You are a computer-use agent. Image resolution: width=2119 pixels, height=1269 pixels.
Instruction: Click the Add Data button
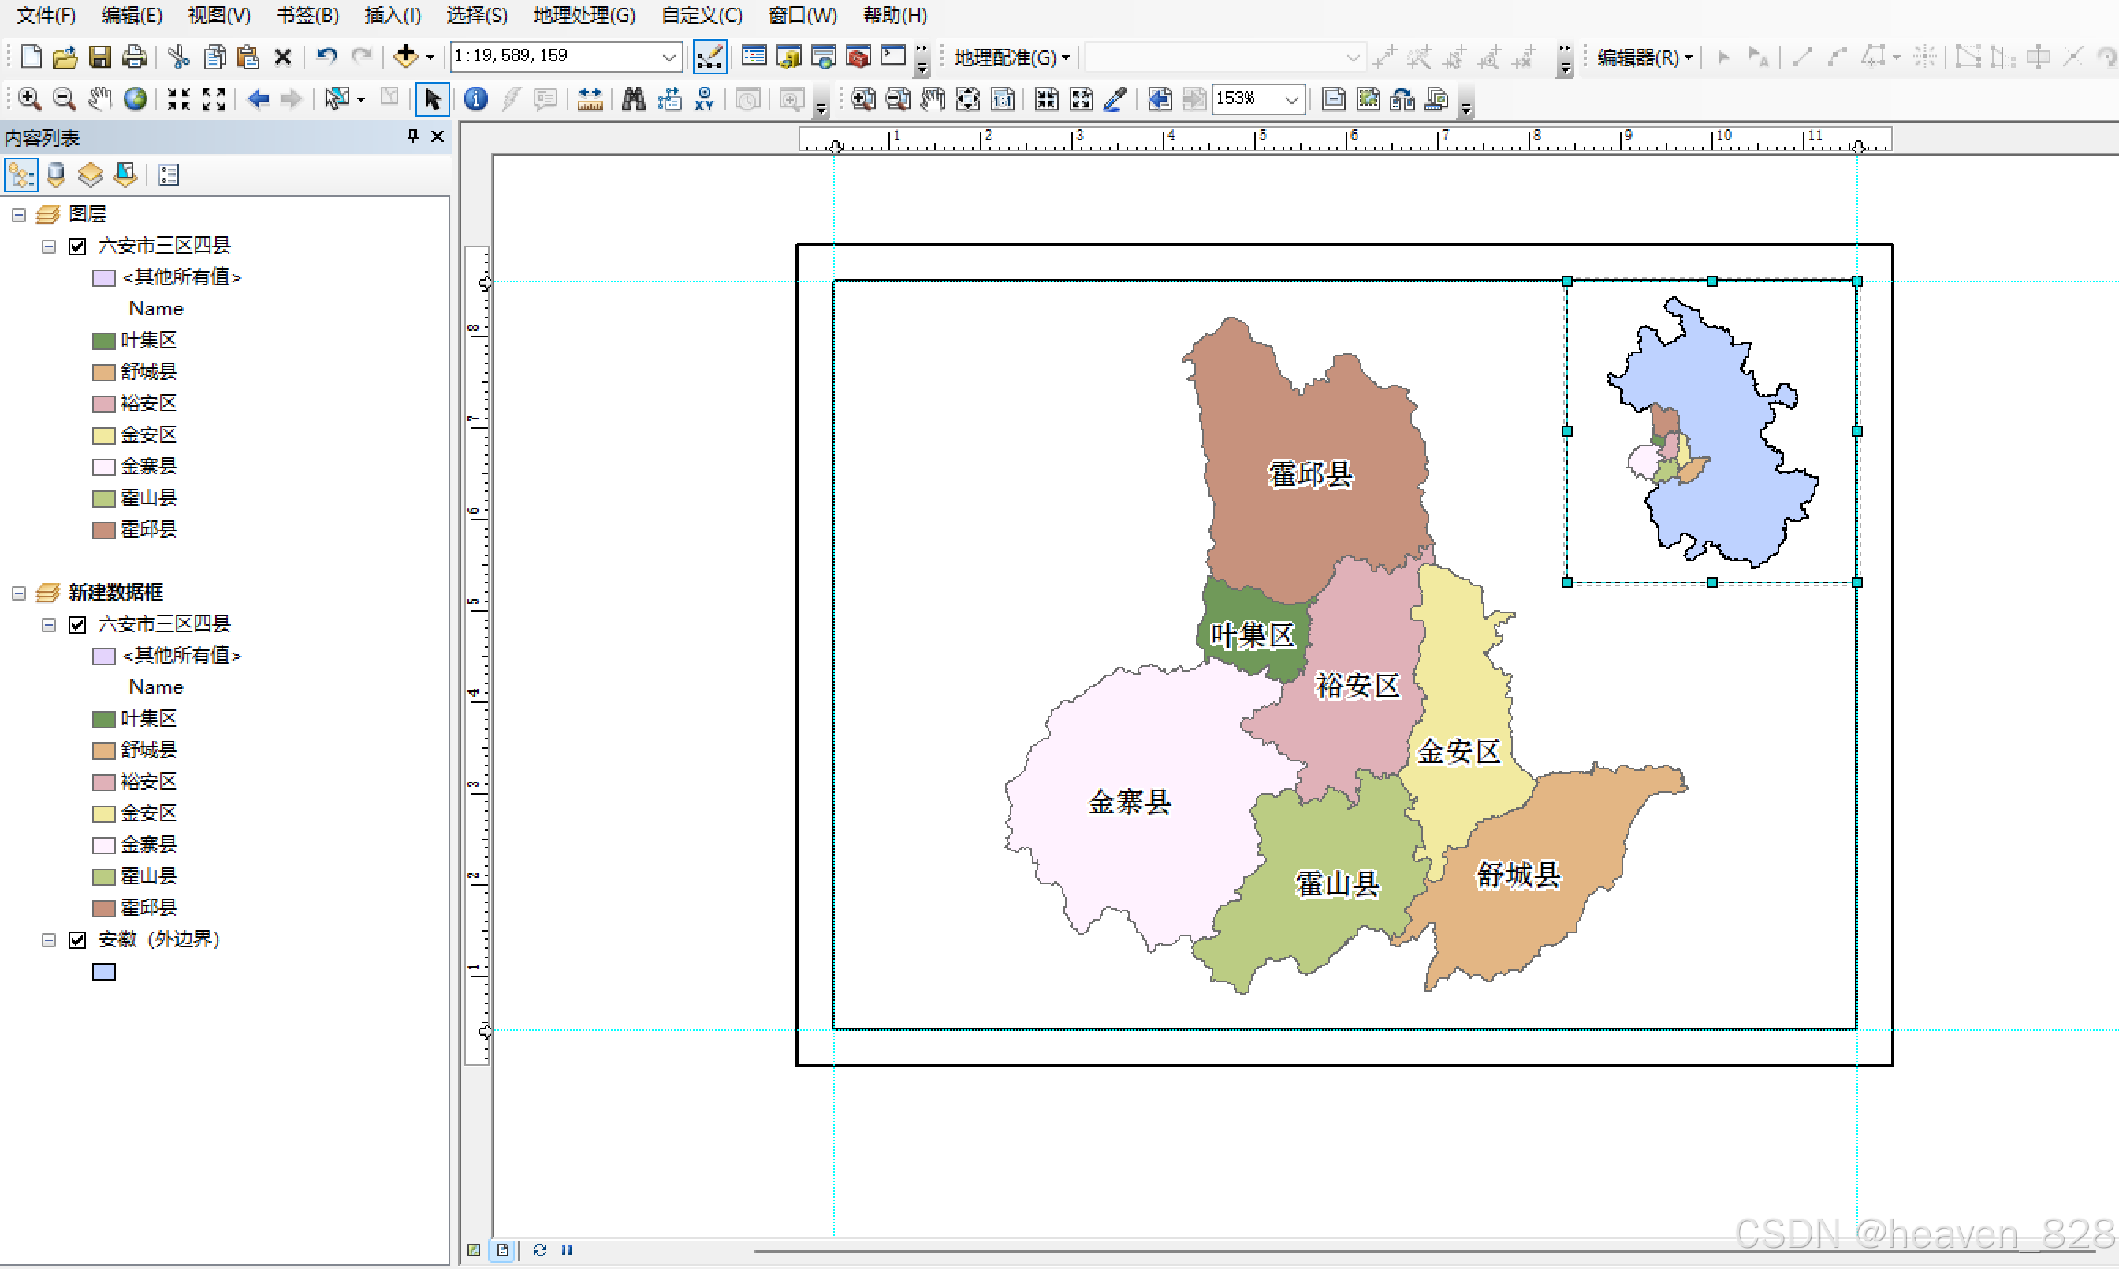point(405,57)
